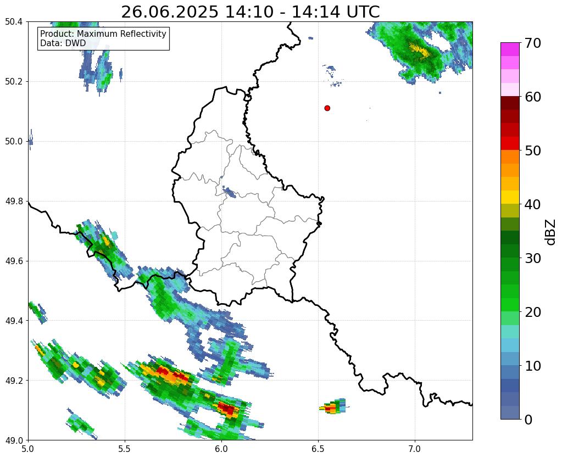Click the latitude label 49.8
562x458 pixels.
click(x=14, y=202)
